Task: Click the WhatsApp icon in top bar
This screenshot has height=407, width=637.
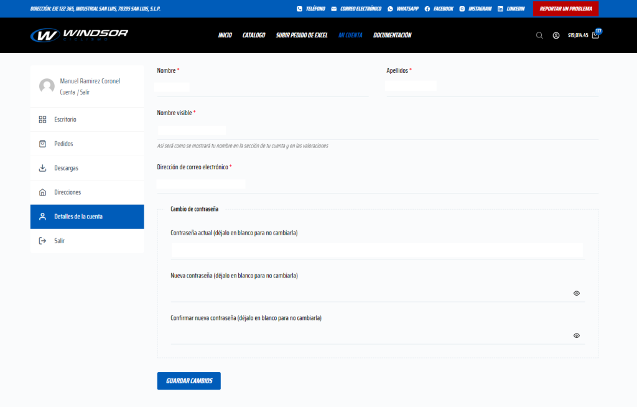Action: coord(390,9)
